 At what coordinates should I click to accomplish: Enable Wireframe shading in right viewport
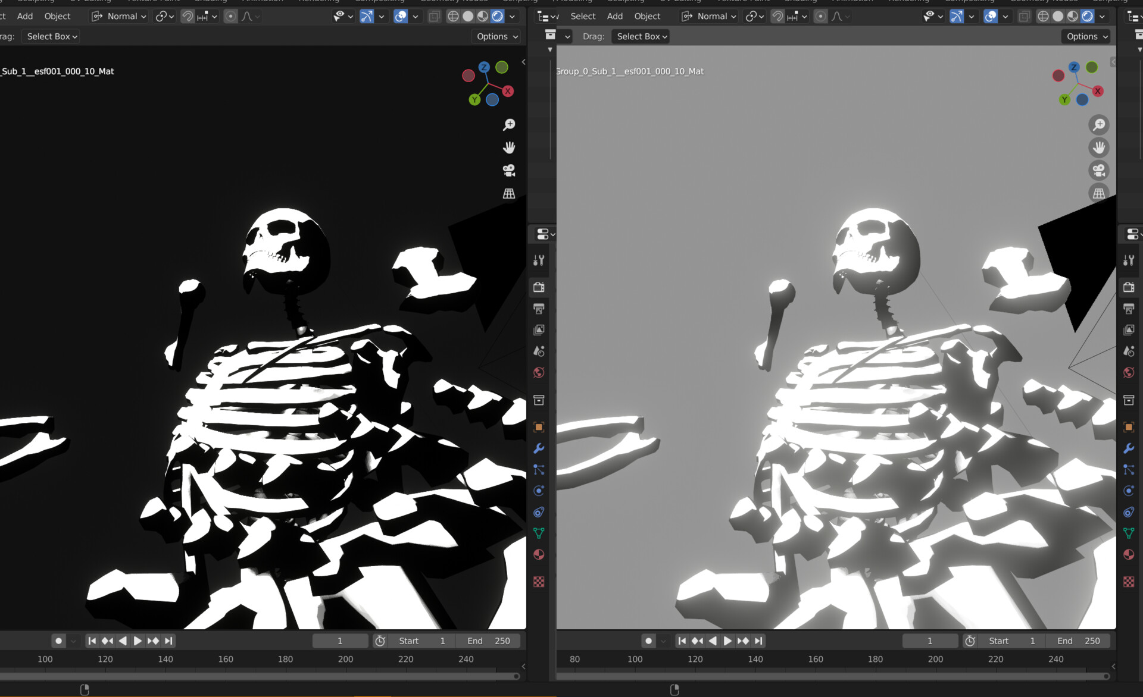(1042, 16)
